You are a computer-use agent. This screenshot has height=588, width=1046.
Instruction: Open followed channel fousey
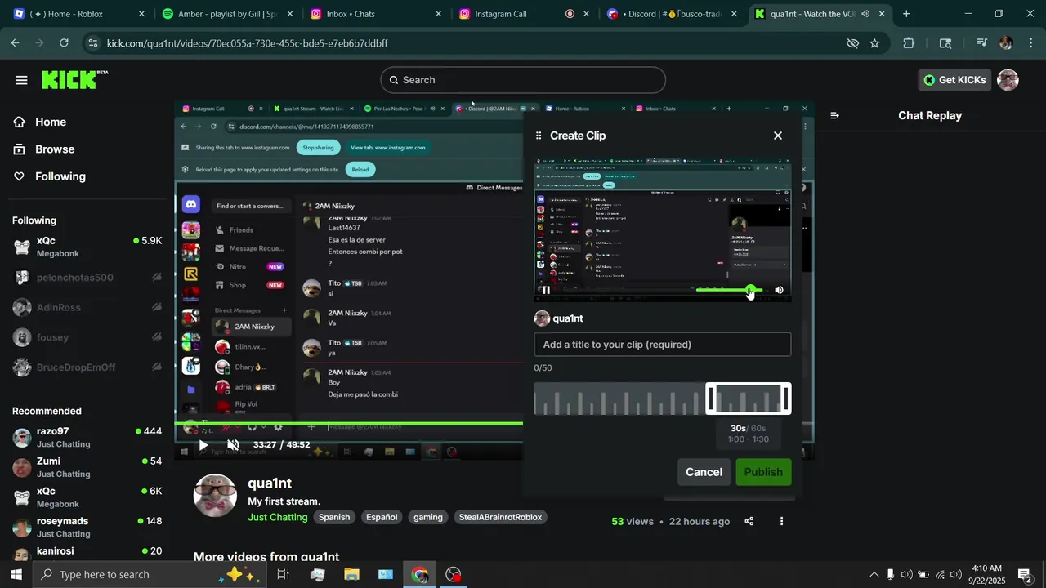click(87, 337)
